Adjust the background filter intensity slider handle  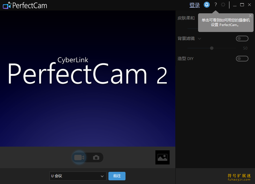(x=211, y=48)
